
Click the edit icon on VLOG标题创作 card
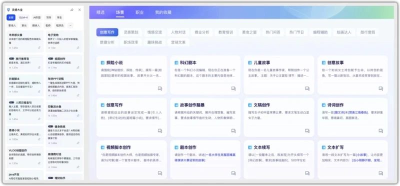pos(39,163)
